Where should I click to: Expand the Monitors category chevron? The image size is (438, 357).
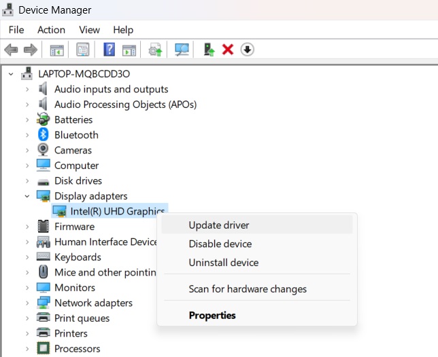pos(27,288)
